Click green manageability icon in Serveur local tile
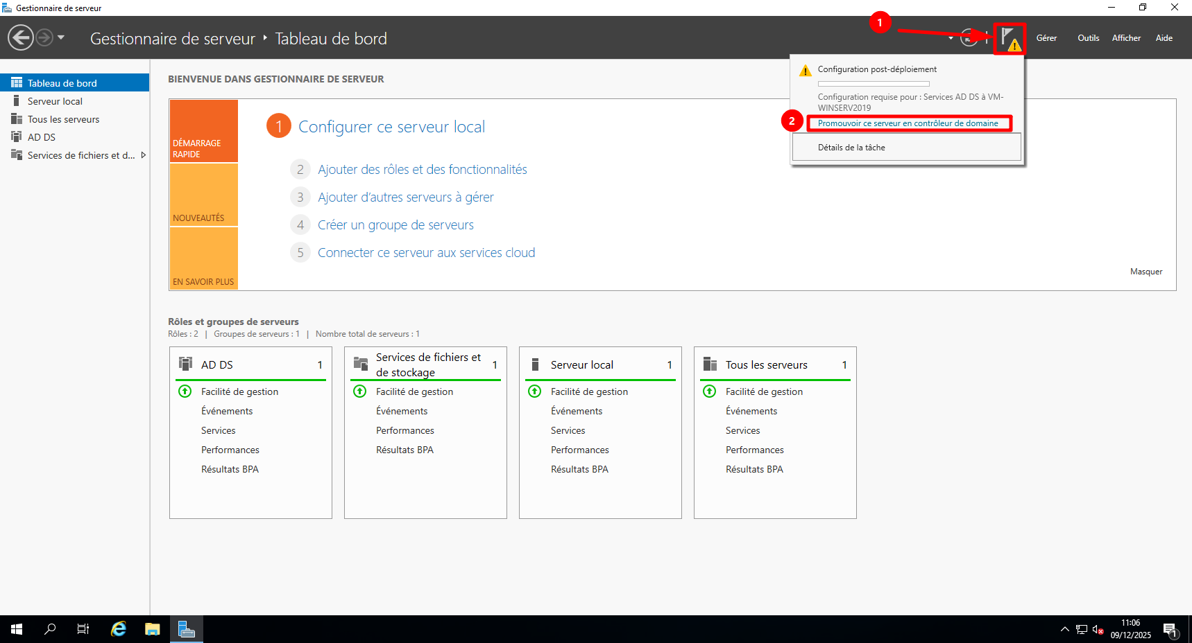 coord(535,391)
